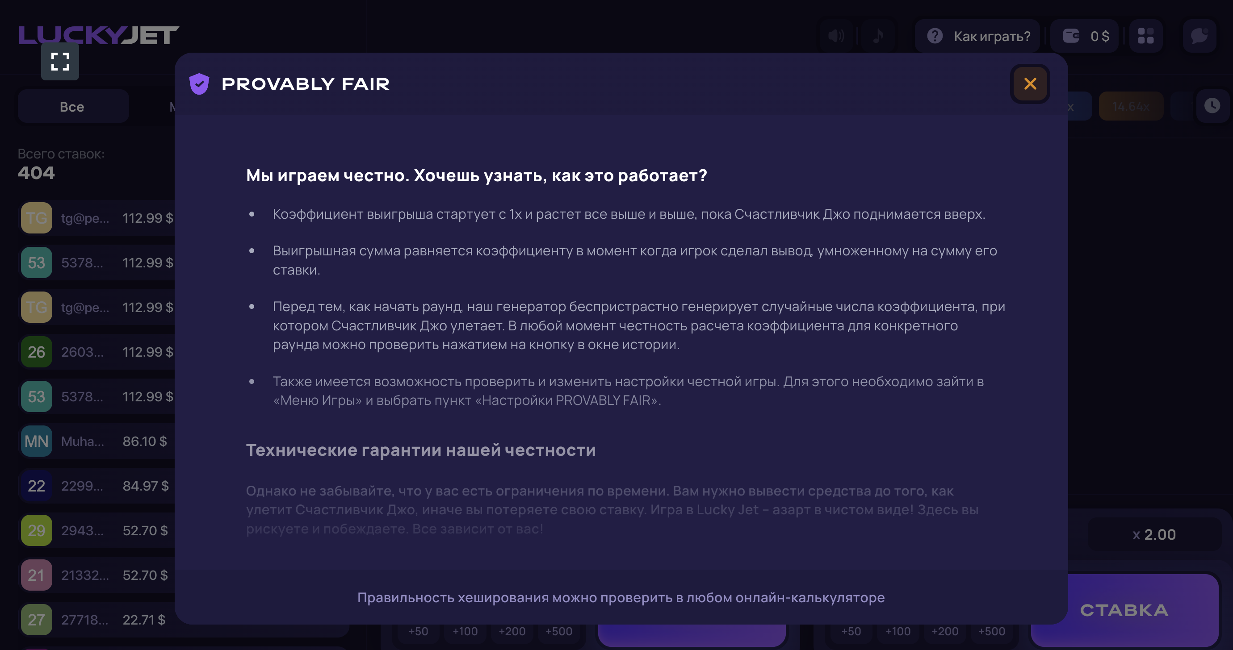Click the avatar numbered 26
1233x650 pixels.
tap(36, 352)
